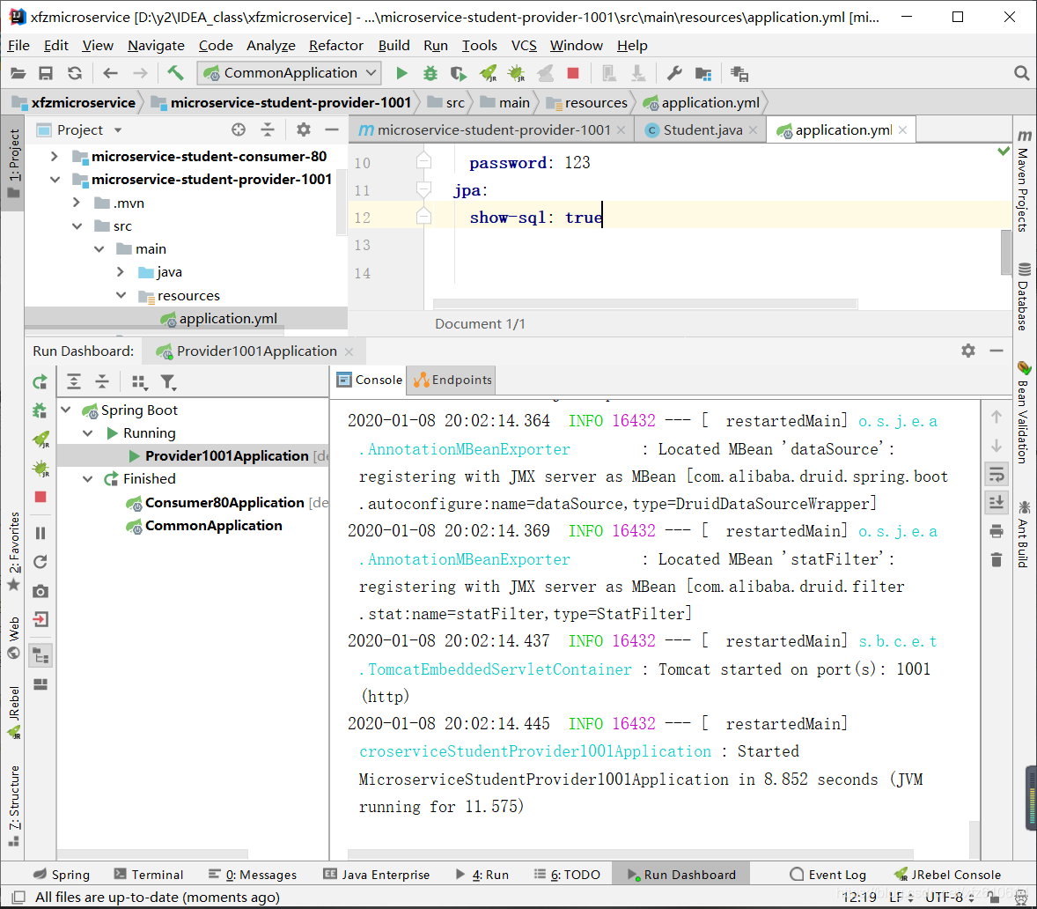Open the Terminal tool window
The width and height of the screenshot is (1037, 909).
pos(149,875)
